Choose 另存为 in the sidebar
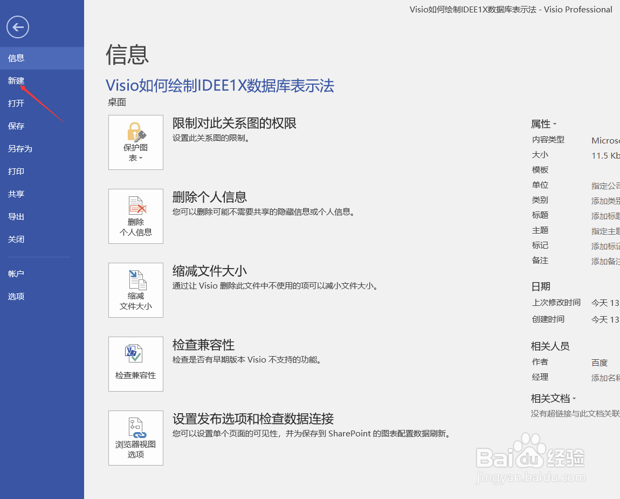 (x=42, y=149)
